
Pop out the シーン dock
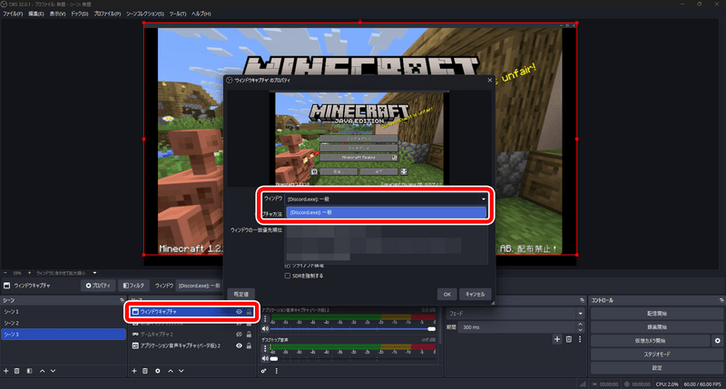pos(123,300)
